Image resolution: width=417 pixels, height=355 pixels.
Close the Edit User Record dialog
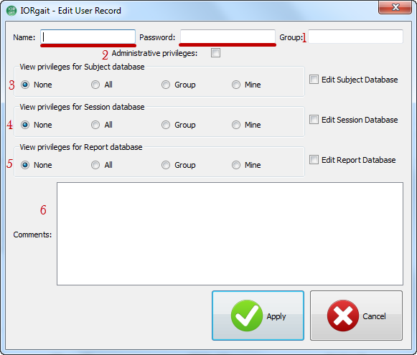coord(395,7)
